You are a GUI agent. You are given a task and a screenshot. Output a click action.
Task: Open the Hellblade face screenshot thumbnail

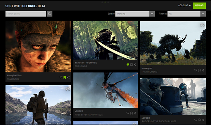38,47
